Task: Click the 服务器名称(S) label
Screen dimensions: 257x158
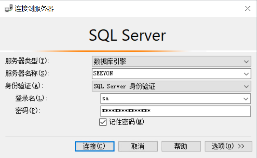Action: 27,73
